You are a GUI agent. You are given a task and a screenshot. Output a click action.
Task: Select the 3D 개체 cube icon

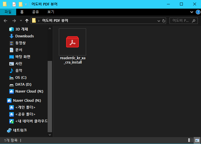point(12,29)
